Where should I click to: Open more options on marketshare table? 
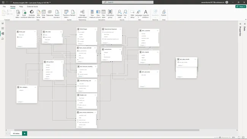(120, 49)
